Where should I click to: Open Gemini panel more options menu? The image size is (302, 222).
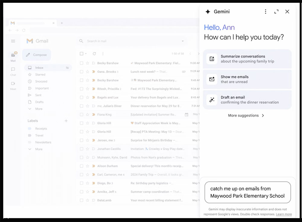[265, 11]
